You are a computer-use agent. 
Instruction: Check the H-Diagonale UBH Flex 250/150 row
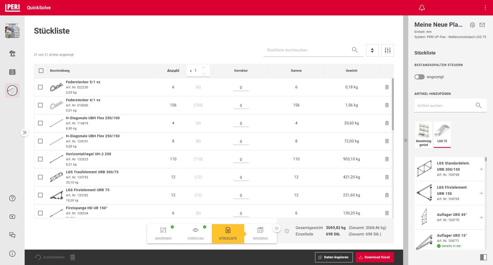(x=40, y=141)
